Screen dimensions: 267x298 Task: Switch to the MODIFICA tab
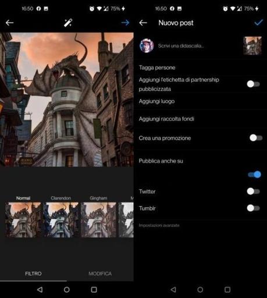tap(100, 274)
